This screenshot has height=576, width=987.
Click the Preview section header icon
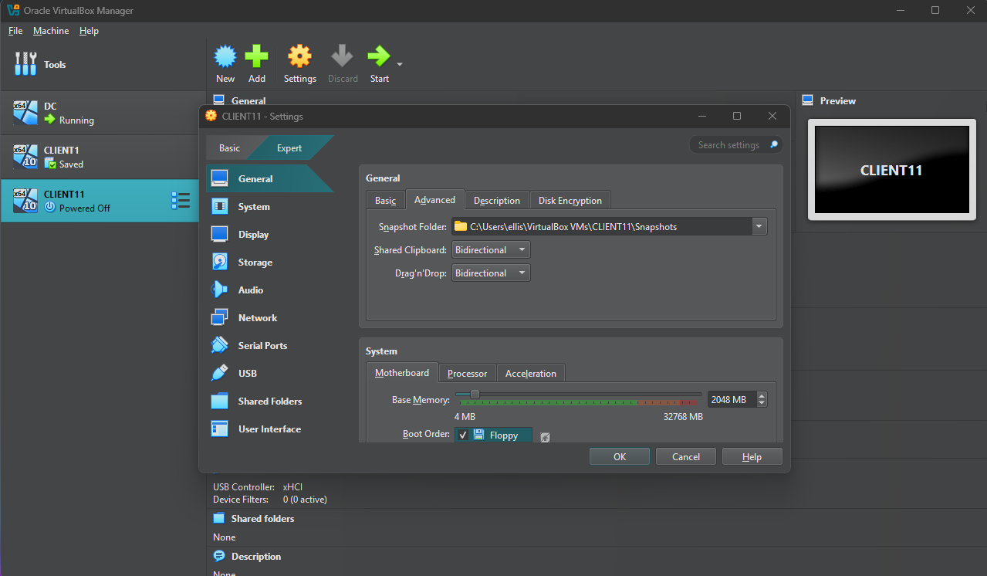pyautogui.click(x=808, y=100)
